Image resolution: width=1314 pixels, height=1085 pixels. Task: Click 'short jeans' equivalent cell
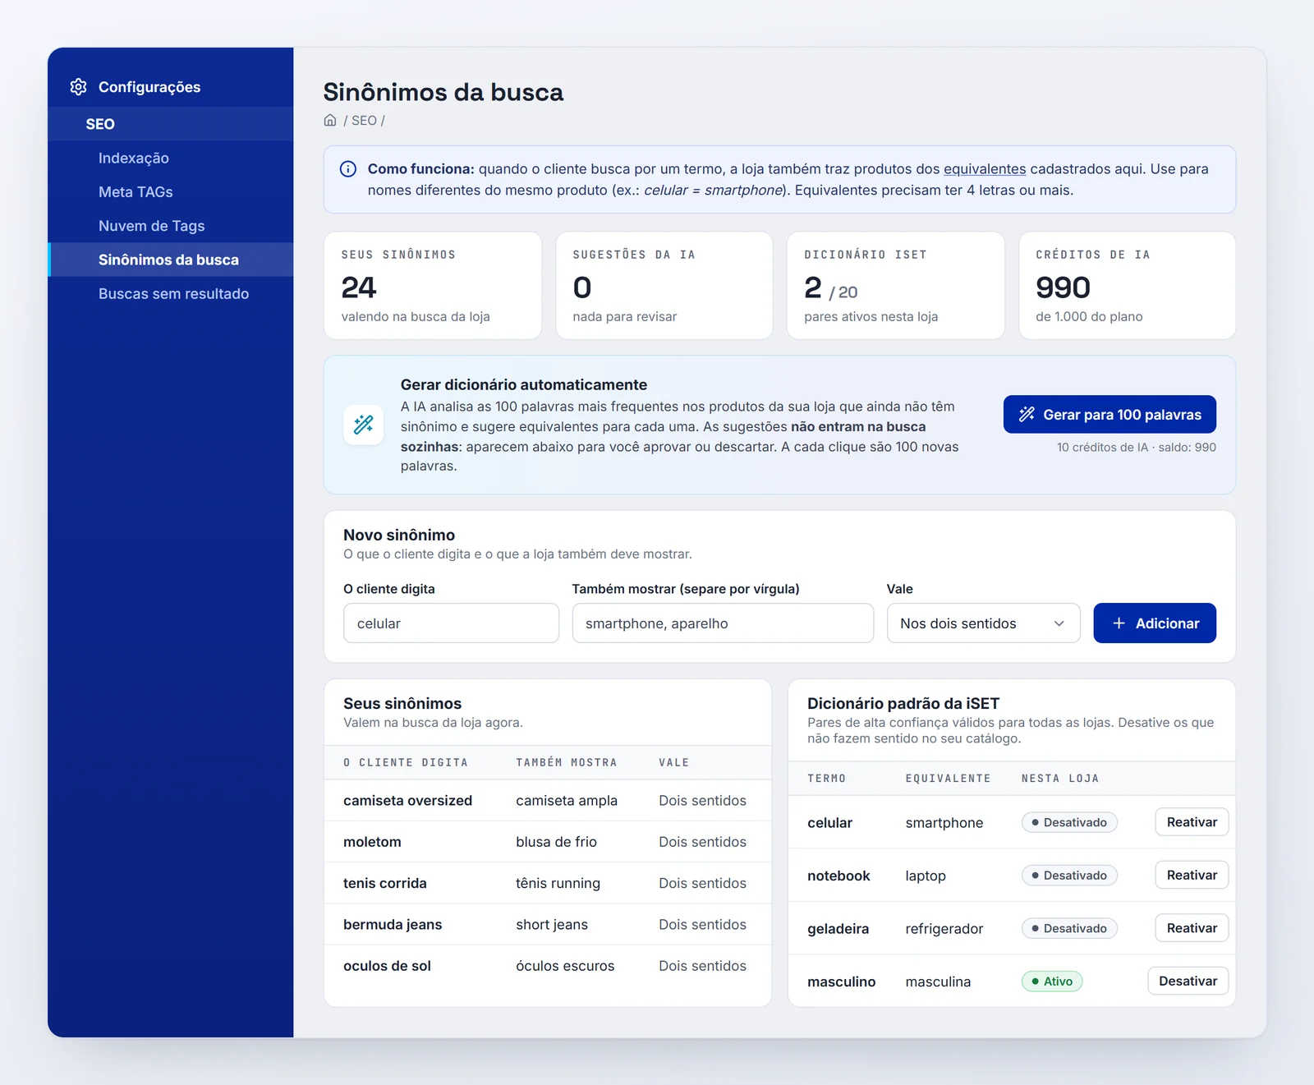click(552, 925)
